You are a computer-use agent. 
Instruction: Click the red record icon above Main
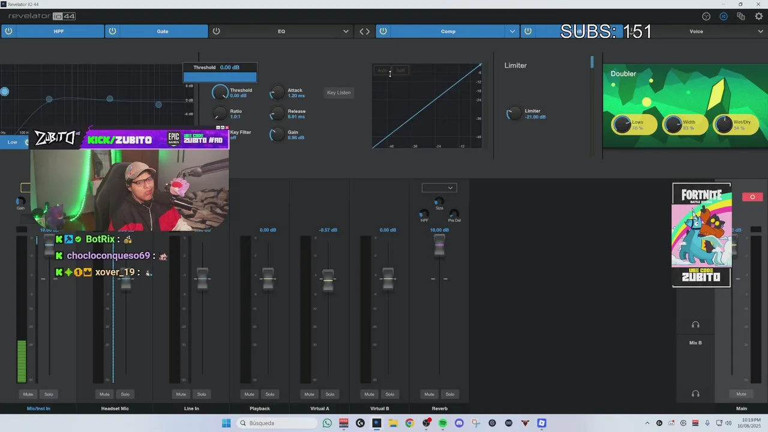752,197
